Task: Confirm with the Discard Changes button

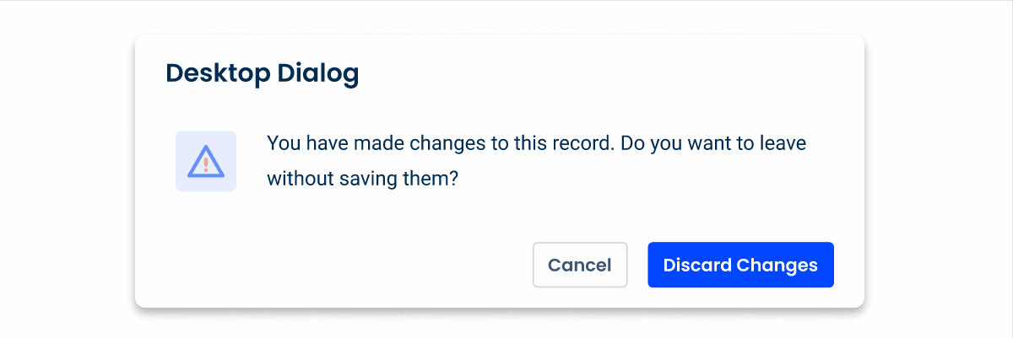Action: tap(740, 265)
